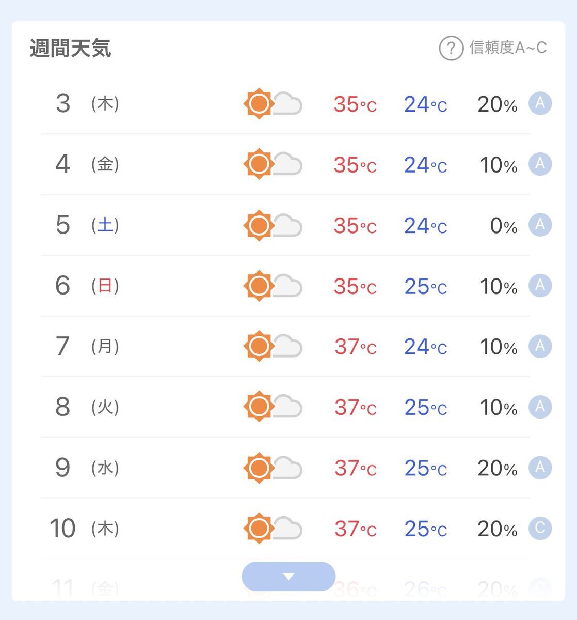
Task: Select the 週間天気 section heading
Action: click(x=70, y=49)
